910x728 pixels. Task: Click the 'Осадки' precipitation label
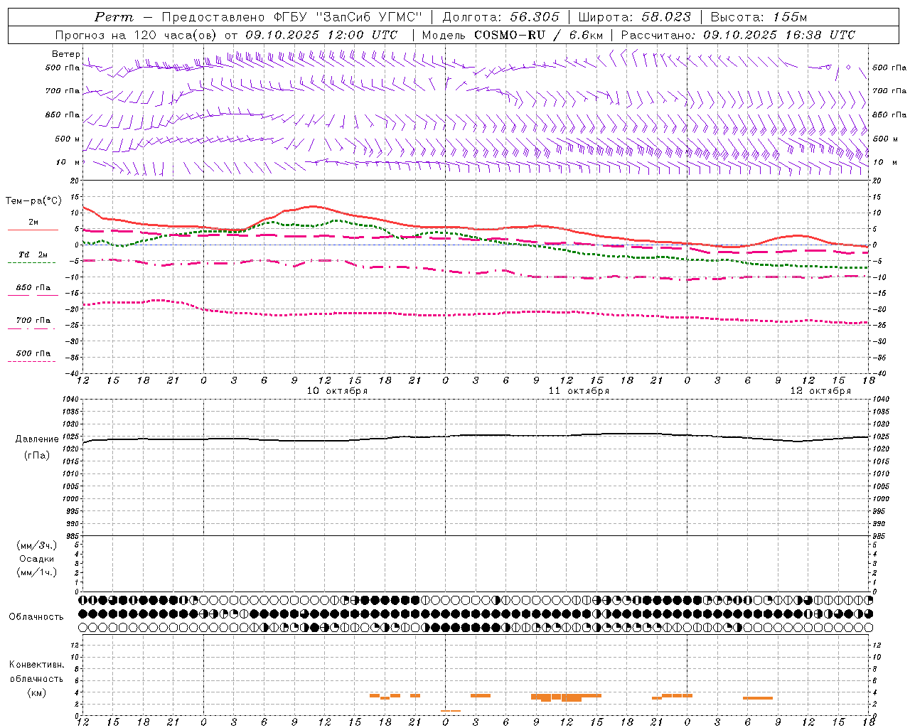click(37, 559)
